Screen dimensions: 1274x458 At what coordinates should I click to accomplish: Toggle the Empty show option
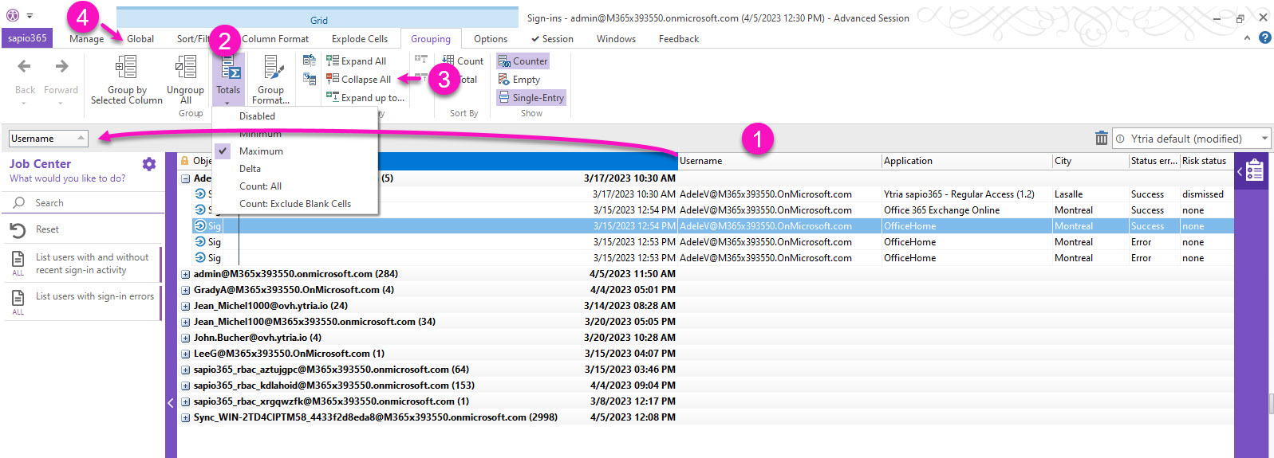(519, 79)
